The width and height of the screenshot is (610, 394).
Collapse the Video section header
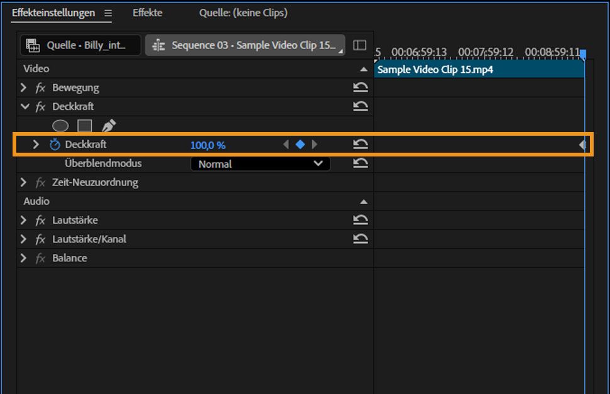point(364,68)
